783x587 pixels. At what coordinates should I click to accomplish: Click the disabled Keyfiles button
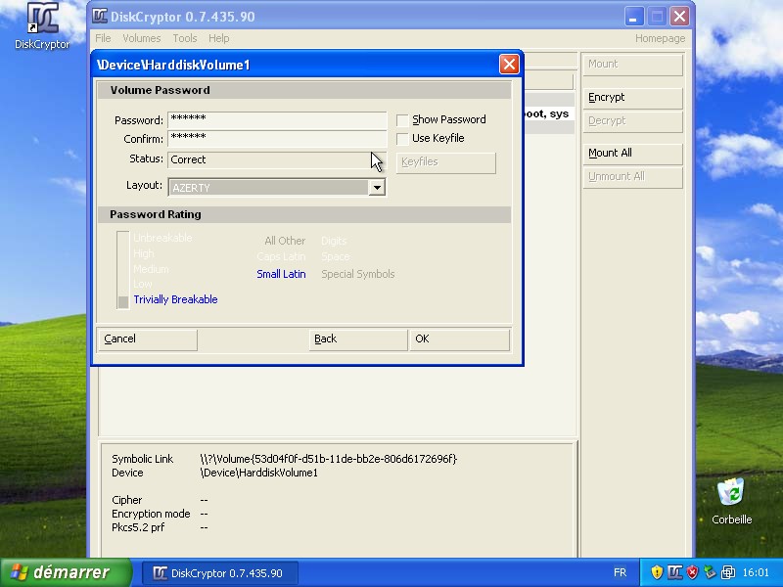(446, 162)
